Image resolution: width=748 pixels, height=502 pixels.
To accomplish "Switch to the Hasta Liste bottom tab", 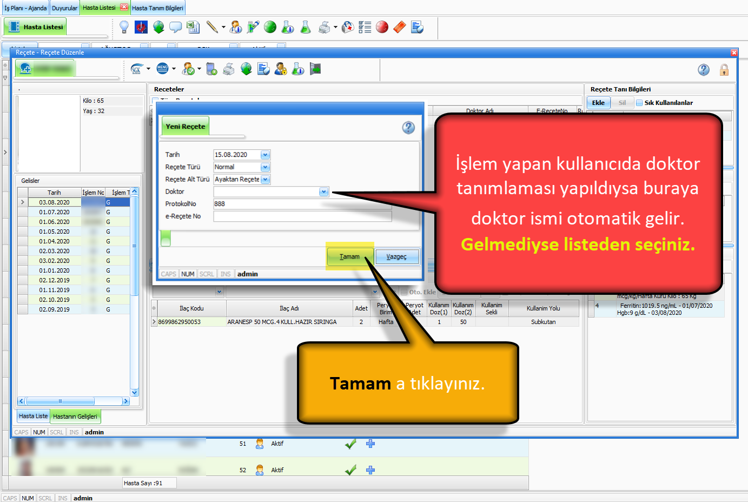I will tap(33, 416).
